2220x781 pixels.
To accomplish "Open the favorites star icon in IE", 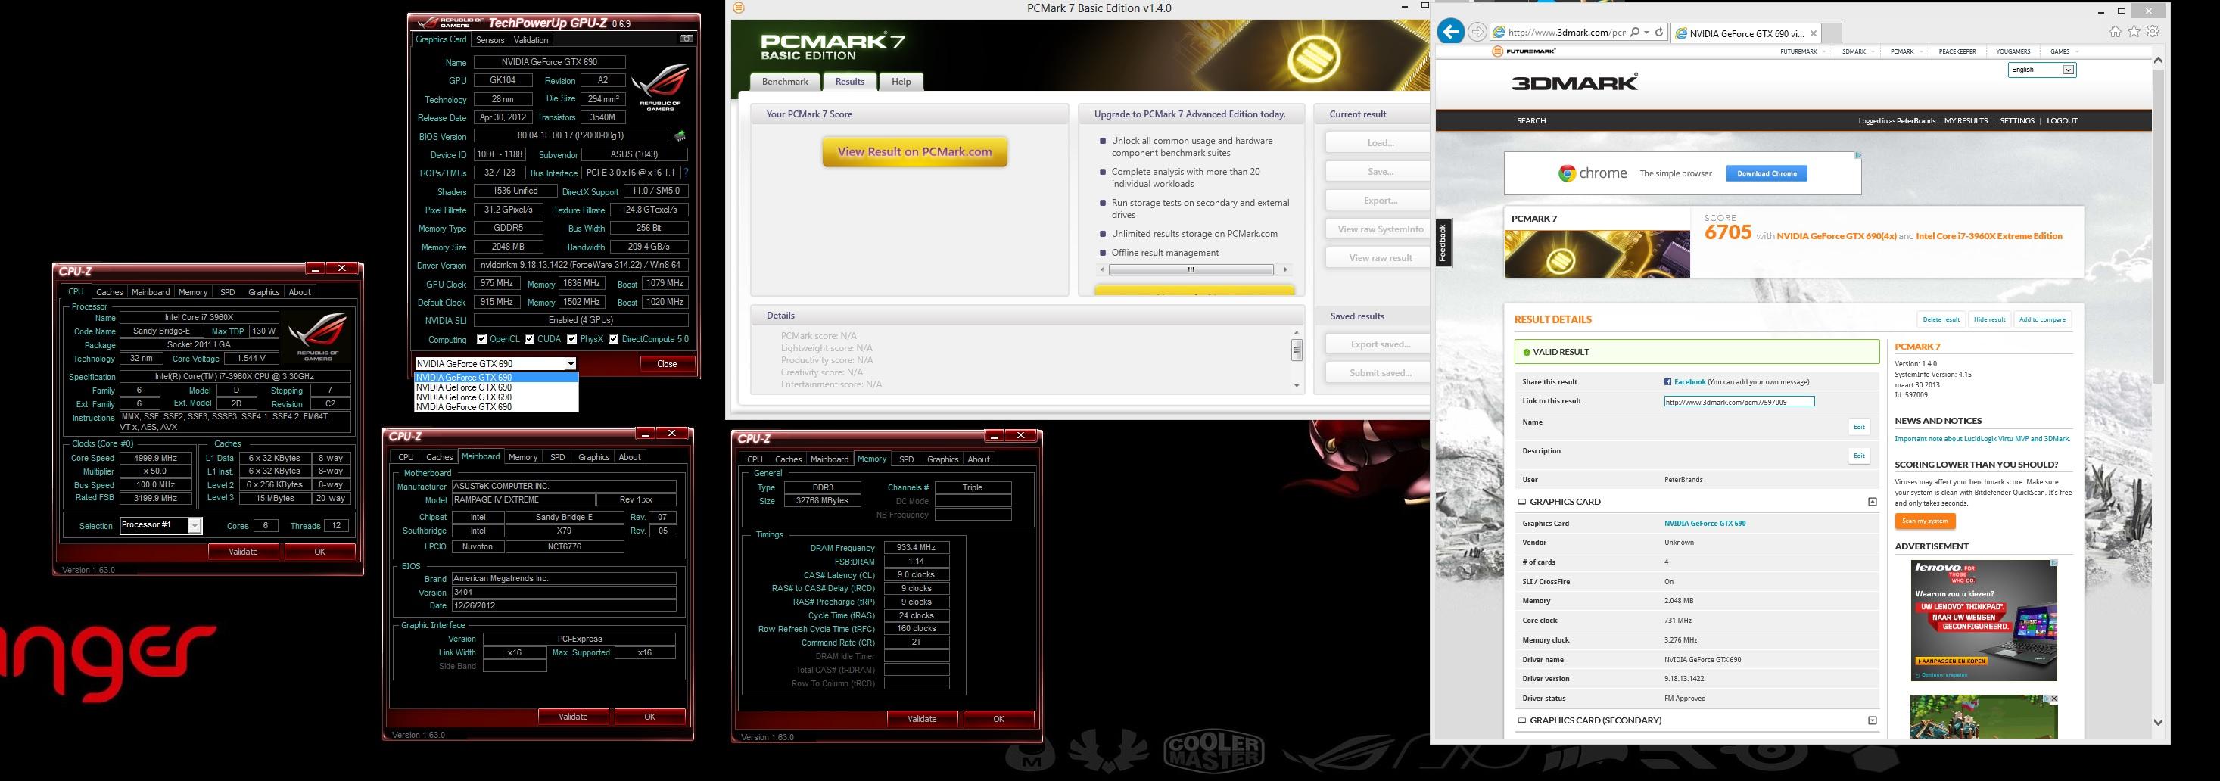I will (x=2134, y=32).
